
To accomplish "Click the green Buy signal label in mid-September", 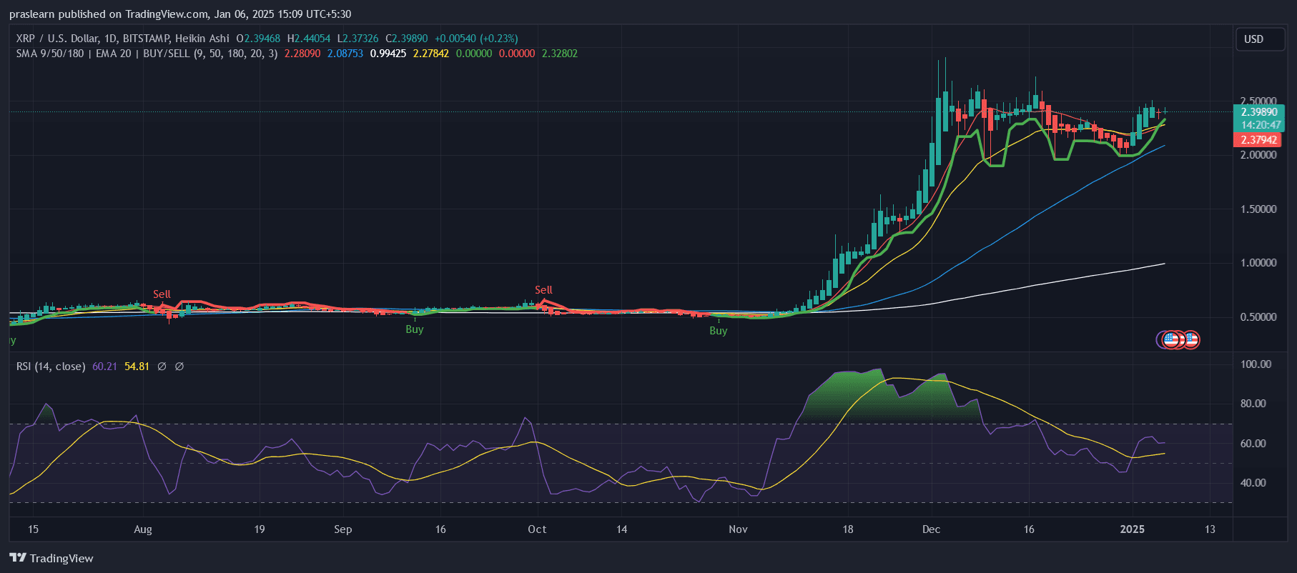I will click(x=415, y=329).
